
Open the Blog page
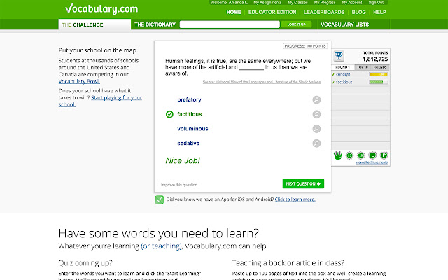(x=358, y=13)
